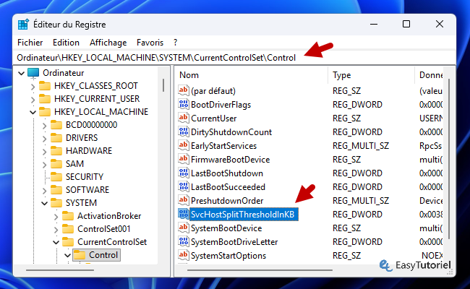Click the HARDWARE folder icon

[x=56, y=150]
